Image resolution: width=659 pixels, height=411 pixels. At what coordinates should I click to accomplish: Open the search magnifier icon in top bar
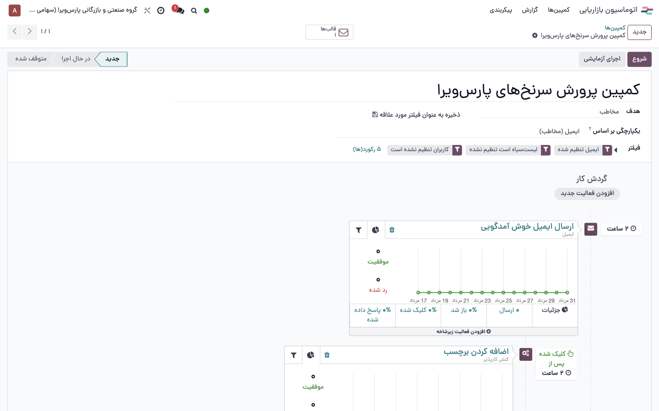[194, 11]
